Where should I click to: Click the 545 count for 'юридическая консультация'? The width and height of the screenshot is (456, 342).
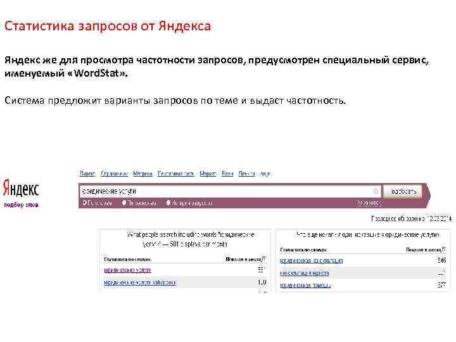coord(441,260)
